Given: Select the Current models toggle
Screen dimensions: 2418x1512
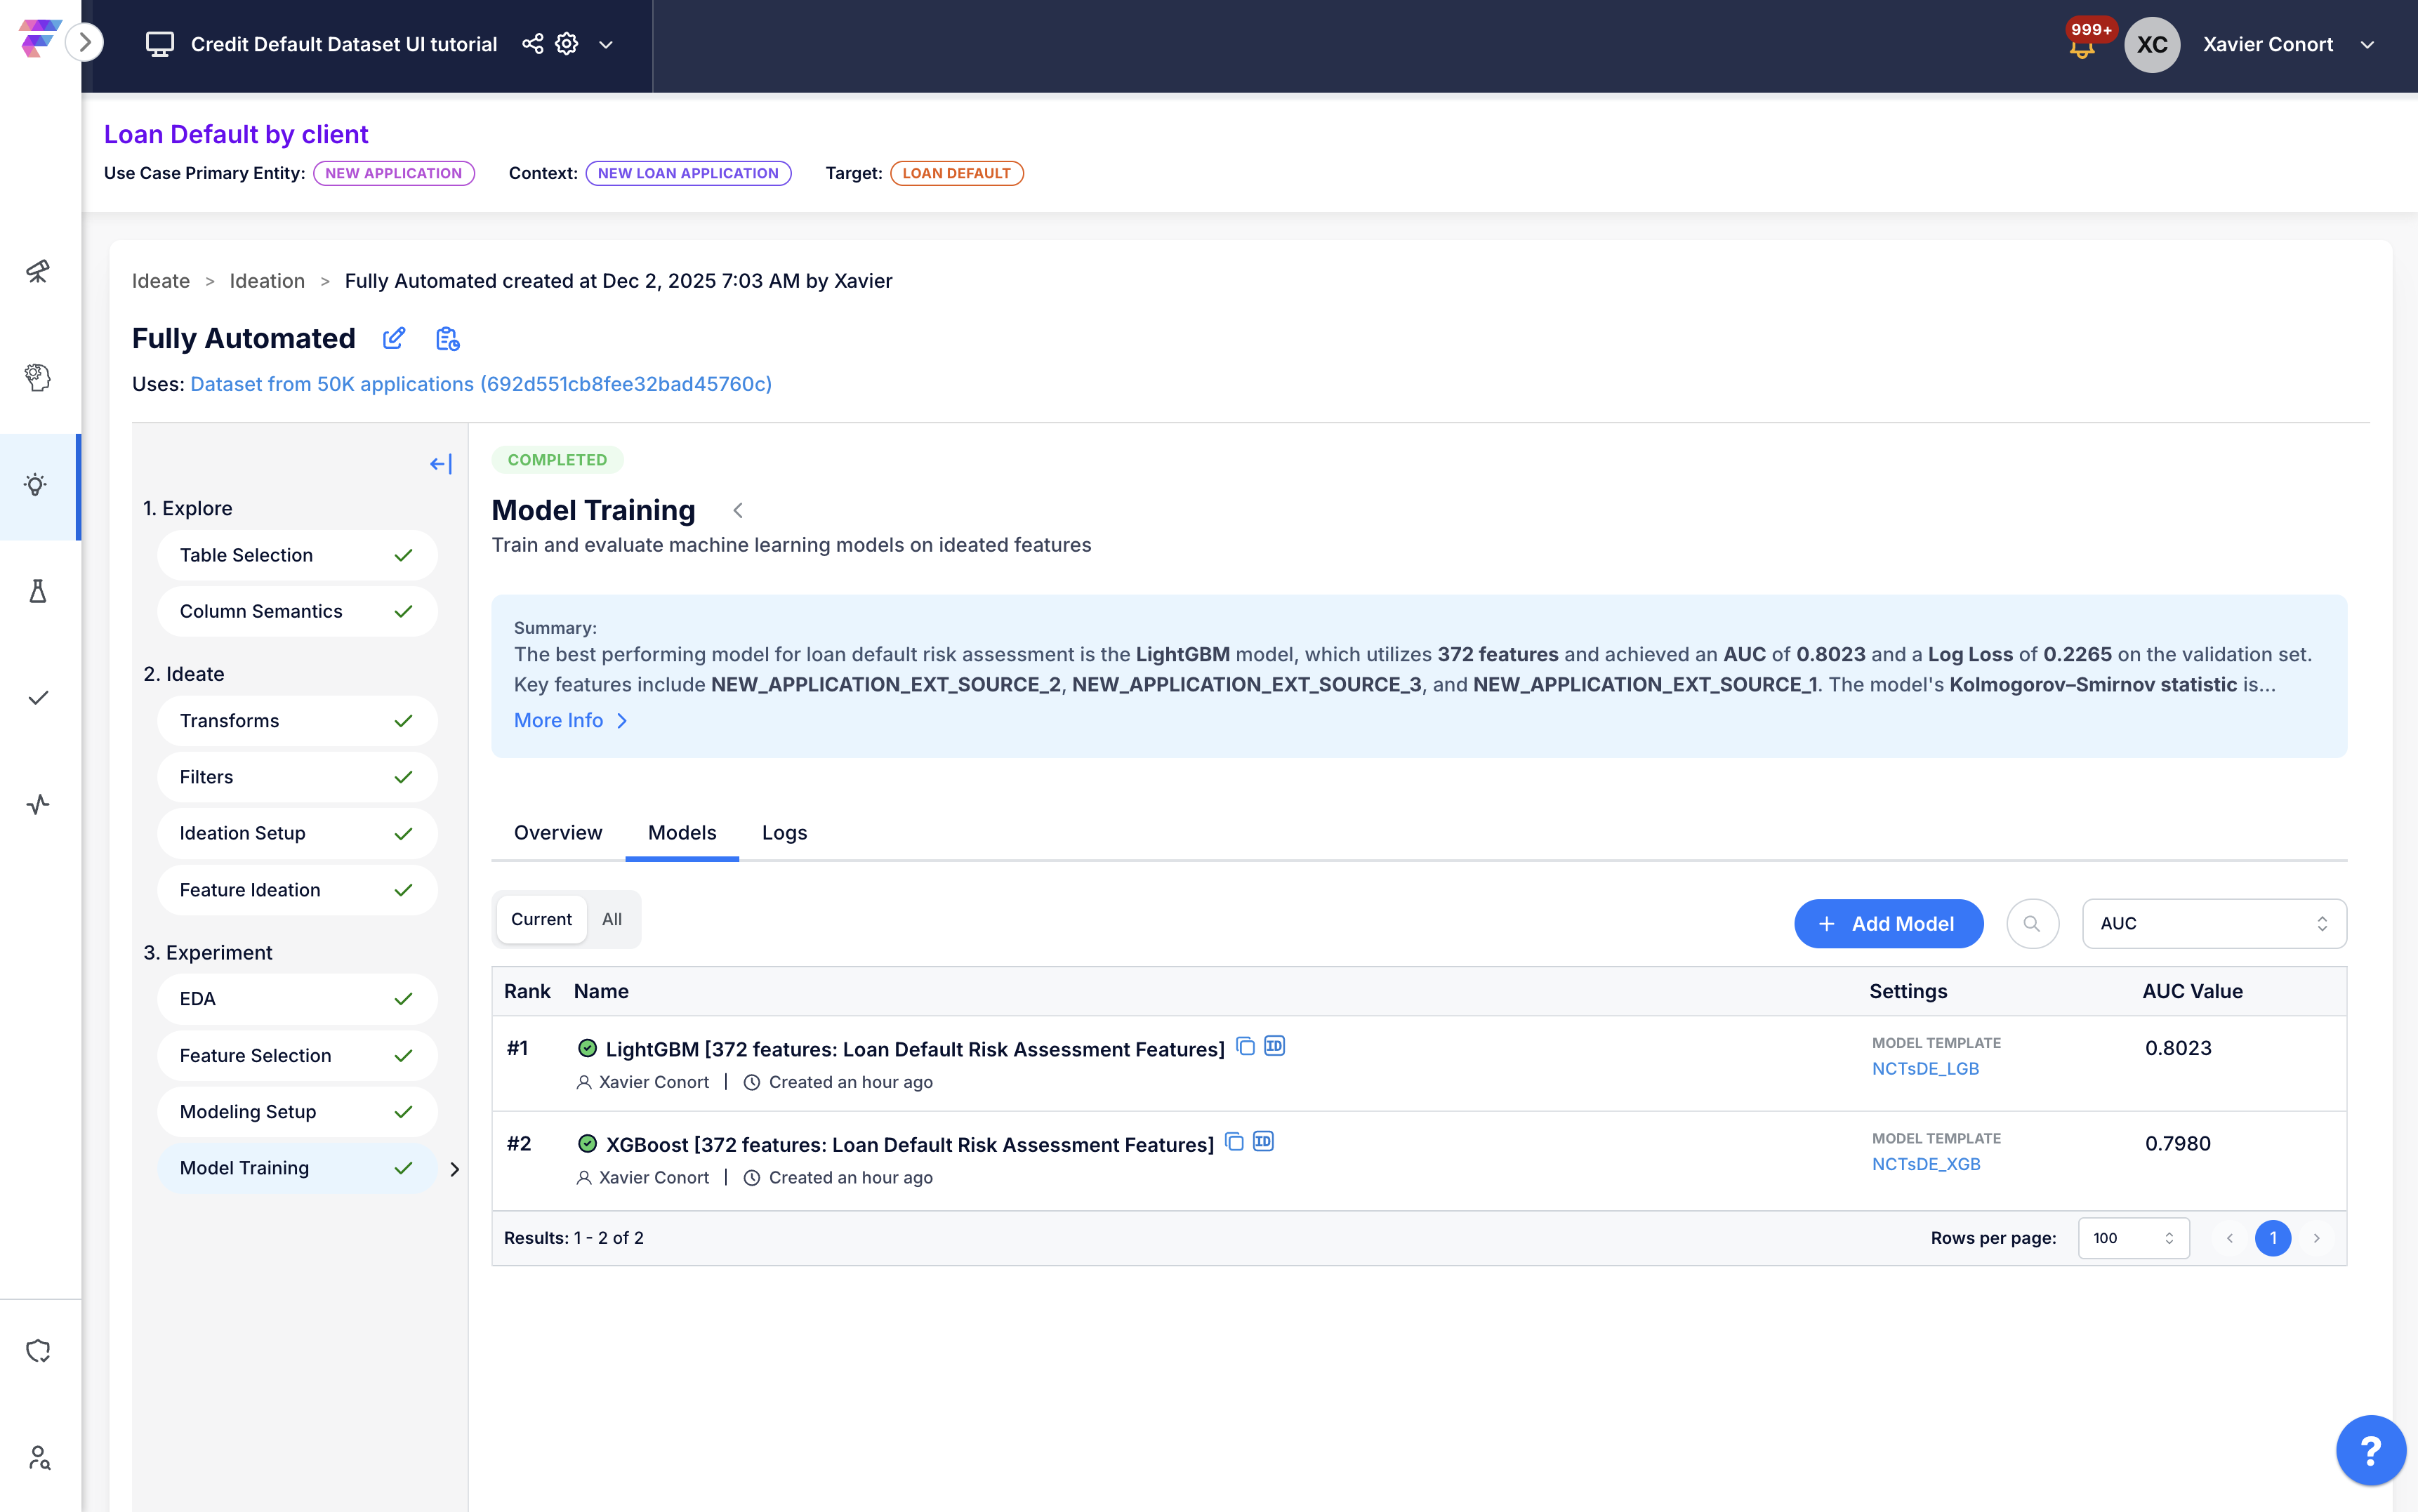Looking at the screenshot, I should coord(541,919).
